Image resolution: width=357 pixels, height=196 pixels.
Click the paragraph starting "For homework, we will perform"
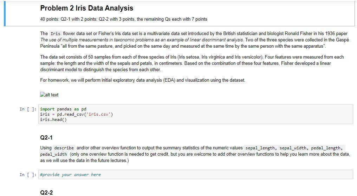143,80
